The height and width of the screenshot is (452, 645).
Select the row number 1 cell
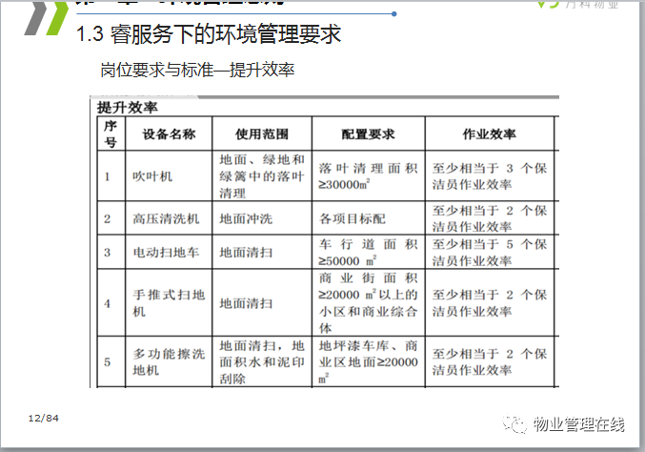(x=111, y=176)
